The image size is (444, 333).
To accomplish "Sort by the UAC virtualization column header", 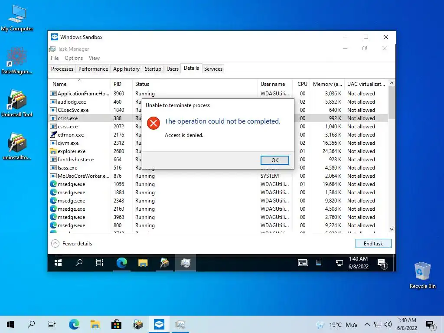I will pyautogui.click(x=366, y=84).
